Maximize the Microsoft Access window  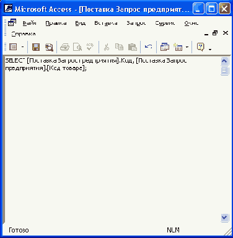tap(211, 9)
